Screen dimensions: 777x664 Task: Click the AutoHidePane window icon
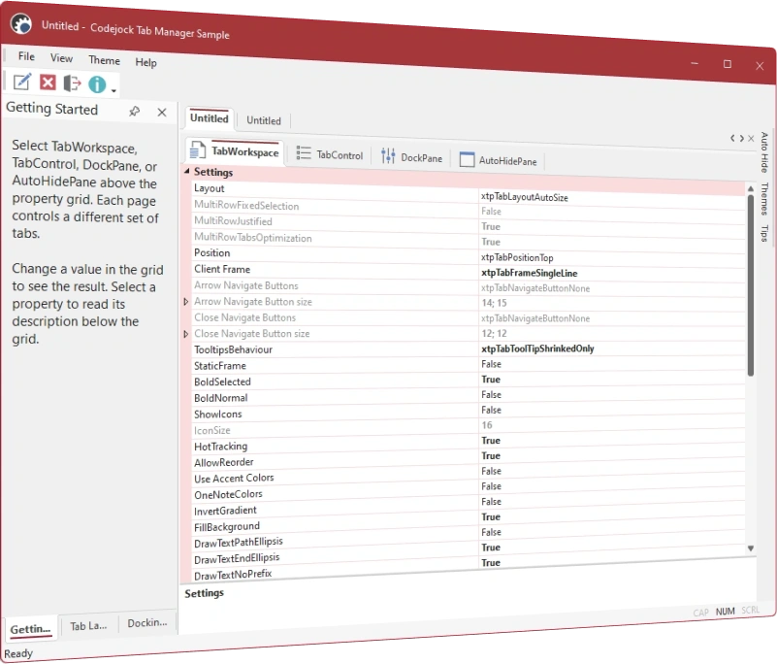[x=467, y=159]
